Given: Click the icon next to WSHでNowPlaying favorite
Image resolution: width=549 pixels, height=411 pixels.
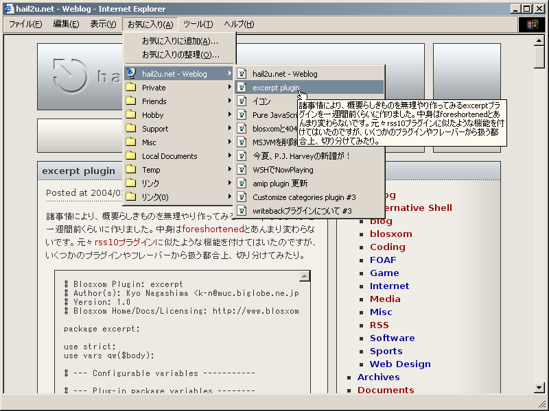Looking at the screenshot, I should (244, 170).
